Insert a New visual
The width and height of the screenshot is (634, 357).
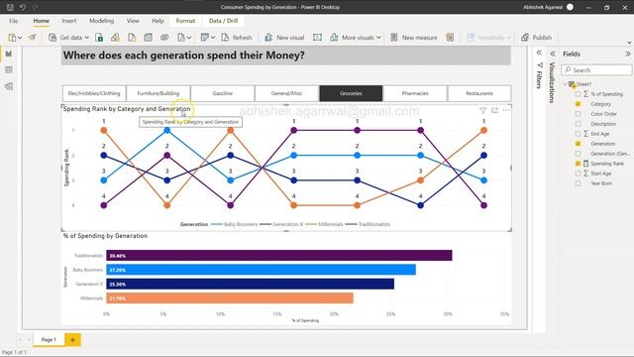(x=284, y=38)
